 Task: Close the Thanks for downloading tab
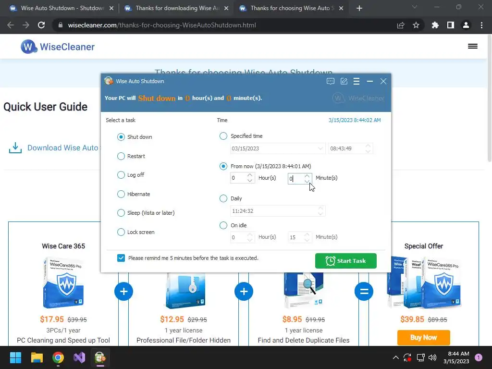(226, 9)
